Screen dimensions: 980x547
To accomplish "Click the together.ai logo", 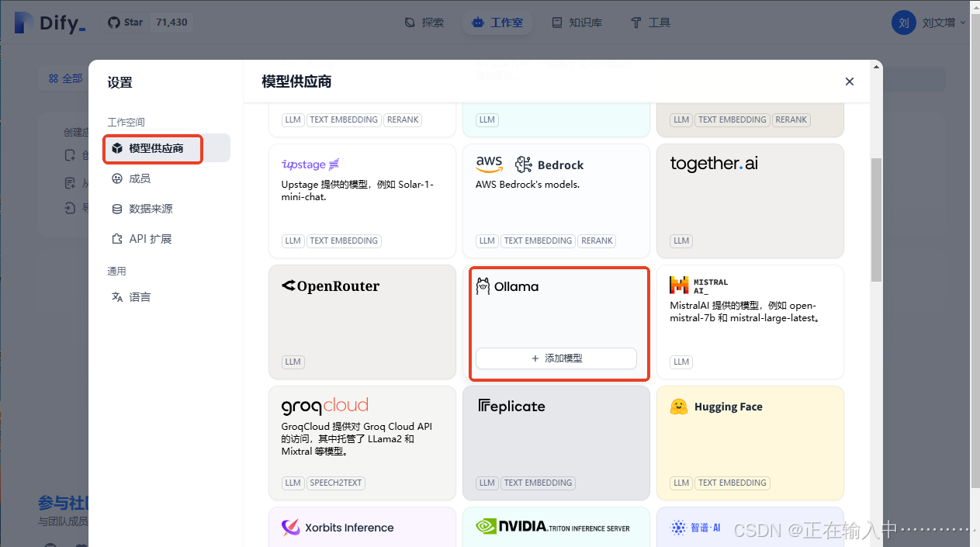I will (x=714, y=163).
